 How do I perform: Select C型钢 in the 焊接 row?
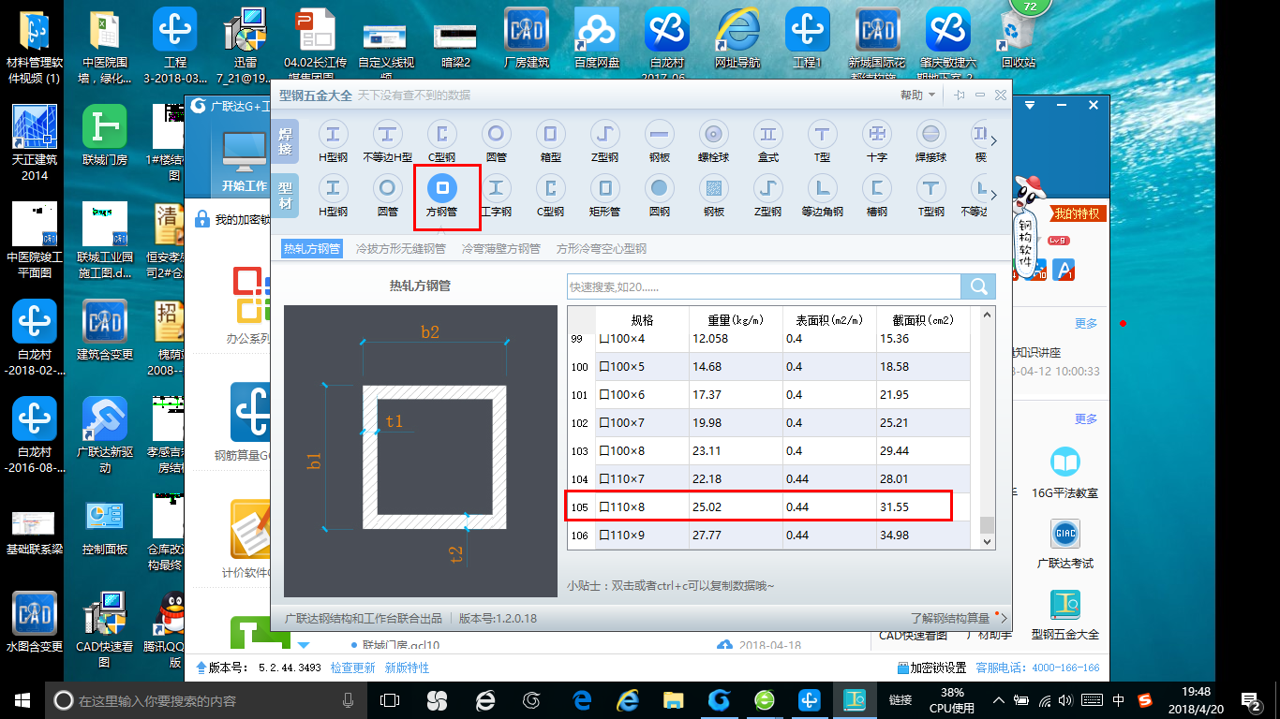(441, 142)
